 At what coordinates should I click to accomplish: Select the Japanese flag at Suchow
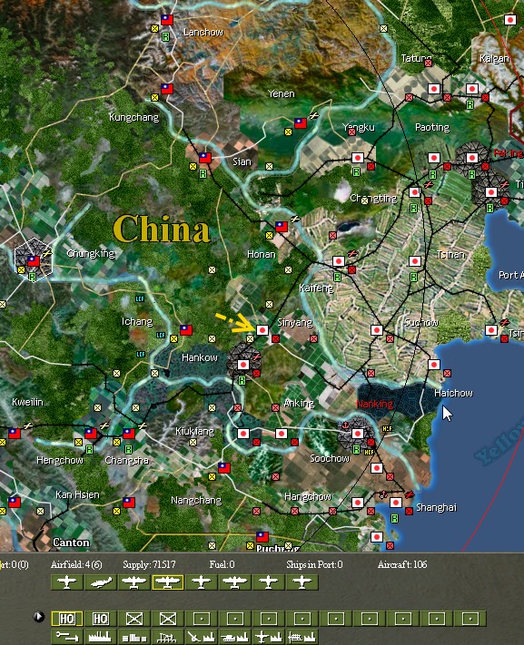(x=377, y=330)
